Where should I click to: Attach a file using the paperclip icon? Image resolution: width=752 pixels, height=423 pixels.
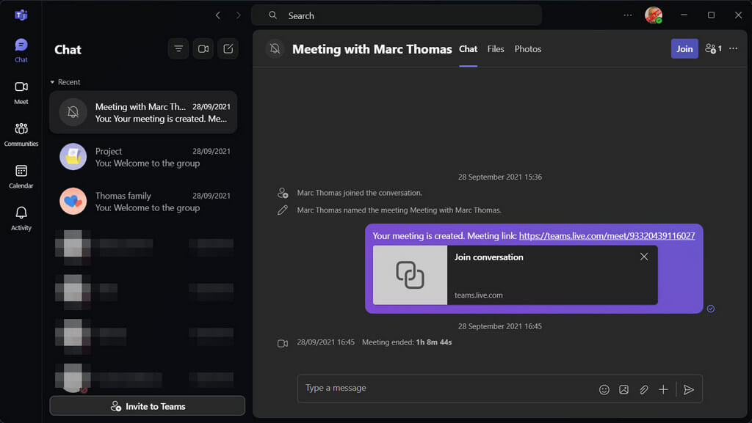pos(643,389)
